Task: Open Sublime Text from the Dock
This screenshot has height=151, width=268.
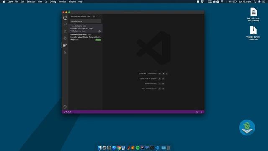Action: (x=133, y=148)
